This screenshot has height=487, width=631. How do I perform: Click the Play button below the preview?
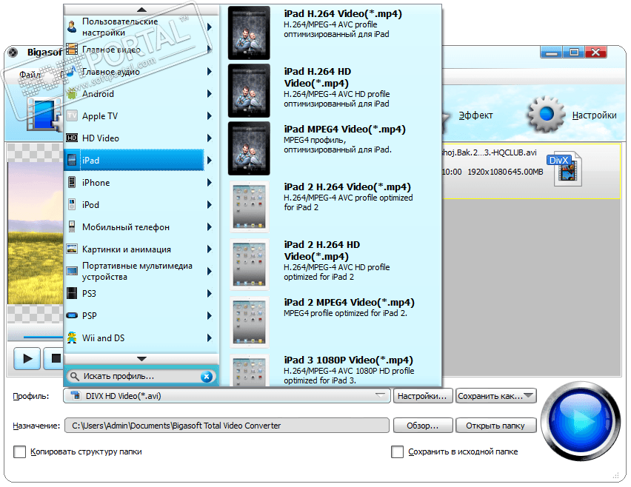pyautogui.click(x=27, y=358)
